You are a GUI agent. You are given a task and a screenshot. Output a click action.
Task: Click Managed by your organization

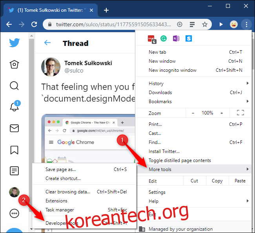[193, 229]
